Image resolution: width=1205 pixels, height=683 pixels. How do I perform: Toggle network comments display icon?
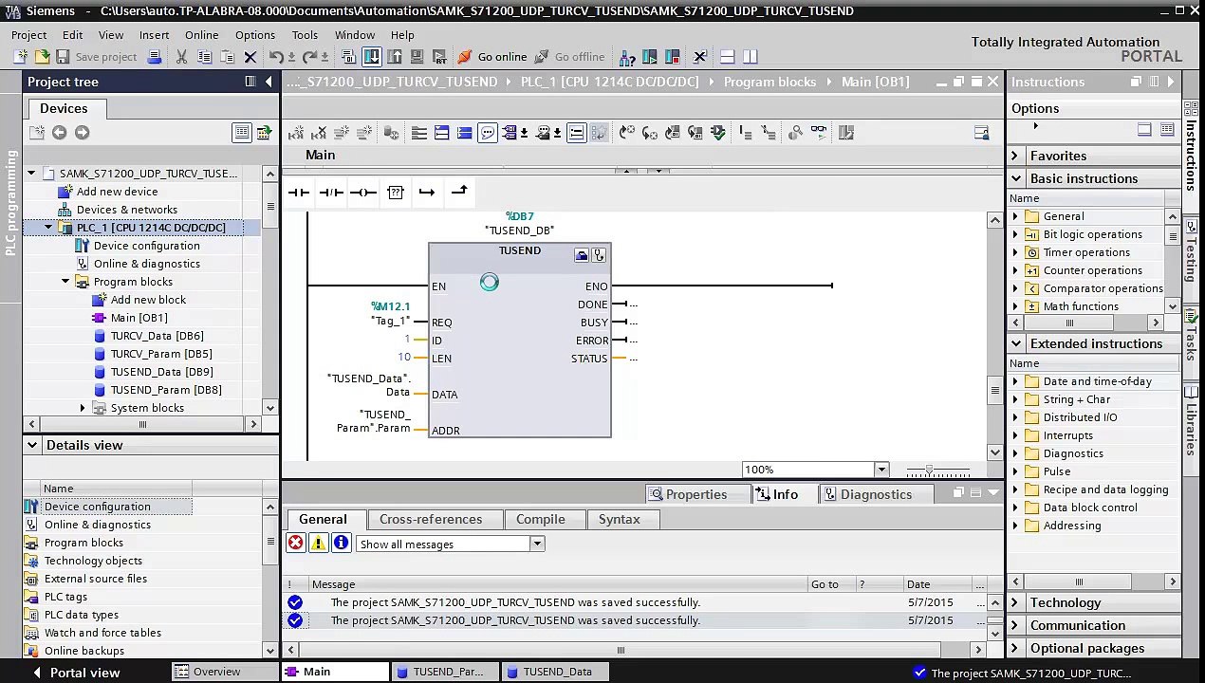pos(576,133)
